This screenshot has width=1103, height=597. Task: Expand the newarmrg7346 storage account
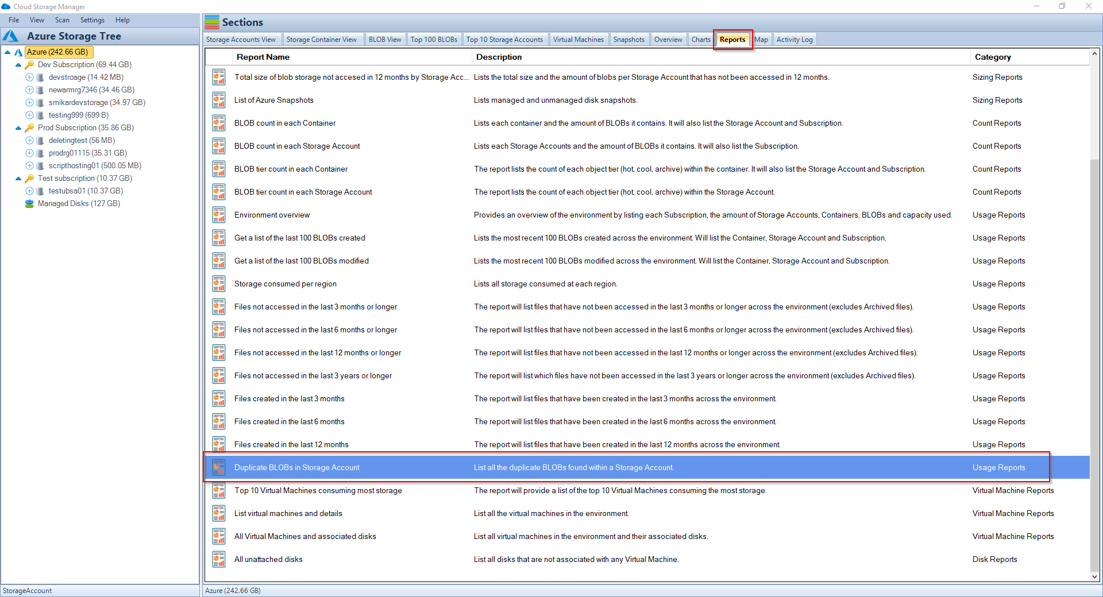tap(29, 90)
